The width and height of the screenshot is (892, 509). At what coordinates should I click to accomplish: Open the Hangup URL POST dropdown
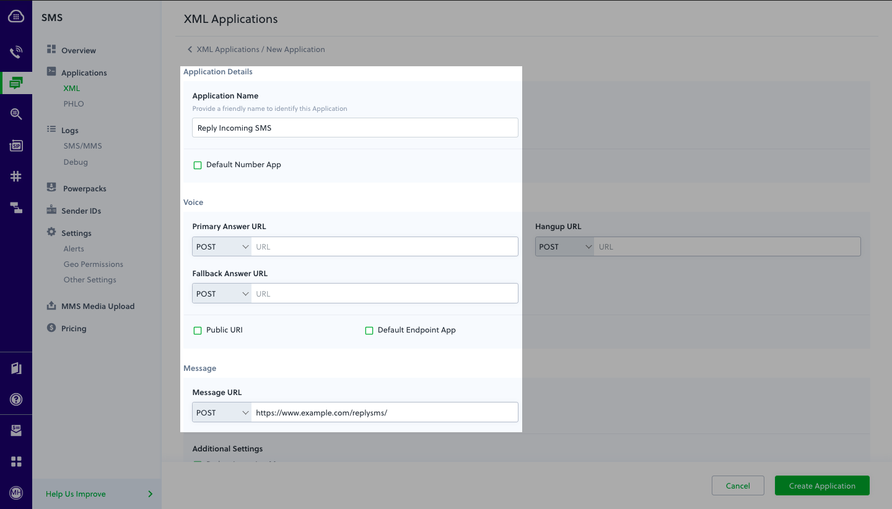click(564, 246)
